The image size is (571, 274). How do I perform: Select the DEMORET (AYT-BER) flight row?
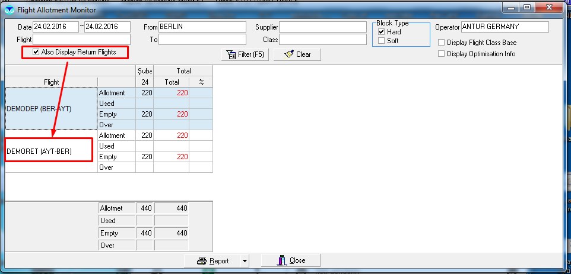[x=51, y=151]
